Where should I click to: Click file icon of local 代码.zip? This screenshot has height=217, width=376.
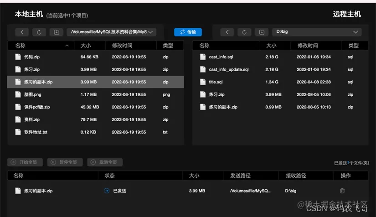click(x=18, y=57)
